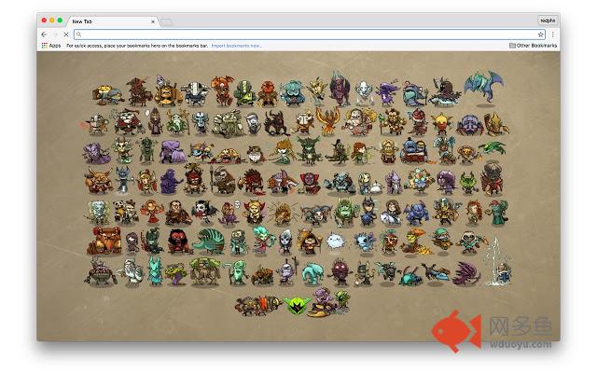Stop loading with the X button

point(66,35)
